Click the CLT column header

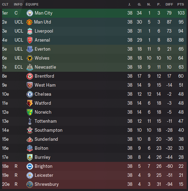pos(5,5)
